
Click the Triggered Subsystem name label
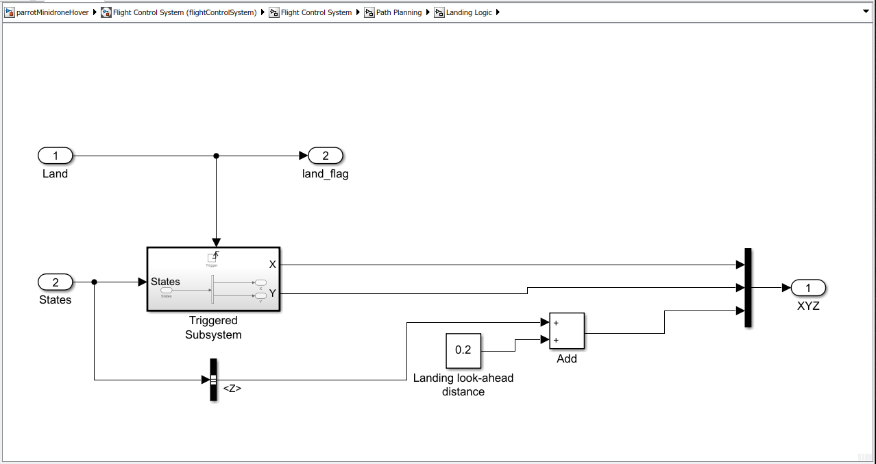click(x=213, y=328)
